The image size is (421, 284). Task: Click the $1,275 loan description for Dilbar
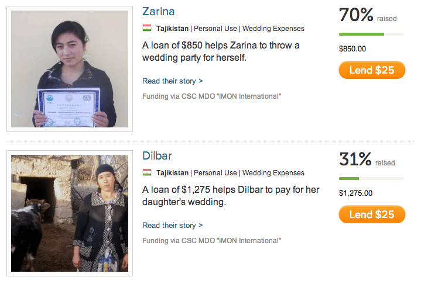(x=231, y=196)
